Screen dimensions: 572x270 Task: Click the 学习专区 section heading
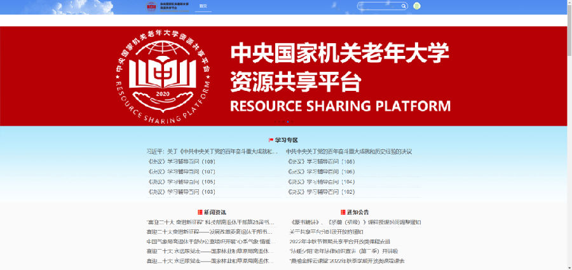[287, 140]
